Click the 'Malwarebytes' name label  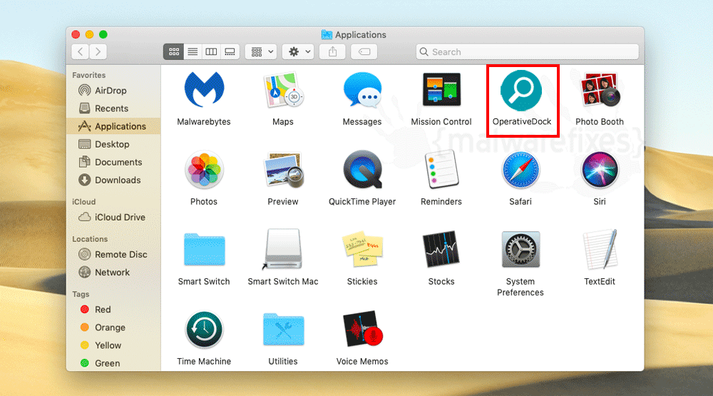tap(204, 121)
